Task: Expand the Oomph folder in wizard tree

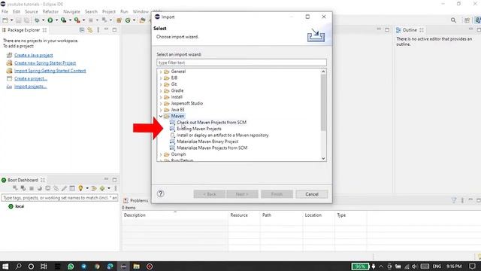Action: tap(161, 154)
